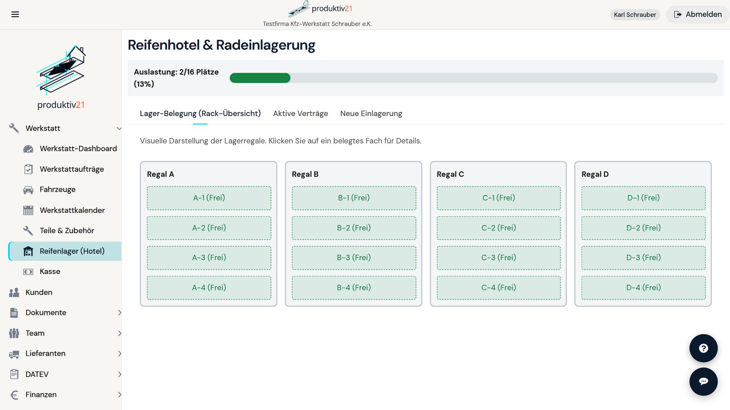The width and height of the screenshot is (730, 410).
Task: Click the green Auslastung progress bar
Action: (x=260, y=78)
